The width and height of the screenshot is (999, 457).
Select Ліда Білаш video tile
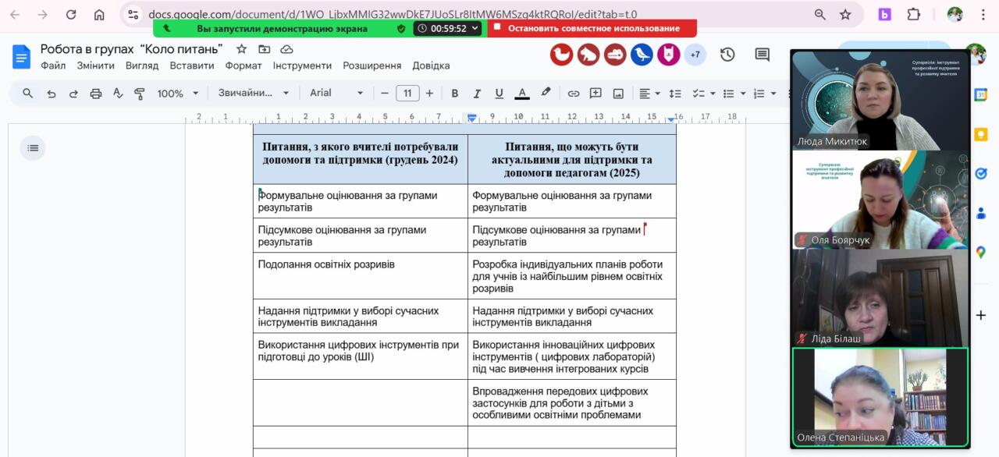[880, 297]
